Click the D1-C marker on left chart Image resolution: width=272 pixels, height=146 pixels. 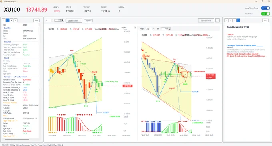pyautogui.click(x=86, y=106)
